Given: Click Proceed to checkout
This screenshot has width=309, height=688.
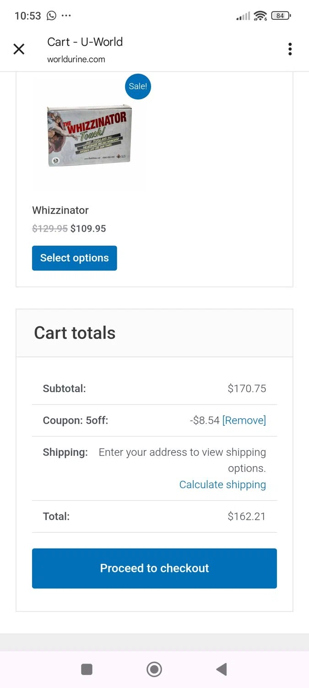Looking at the screenshot, I should click(x=154, y=568).
